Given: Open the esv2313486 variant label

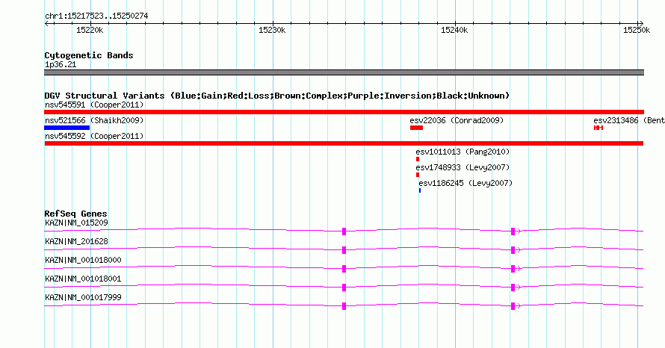Looking at the screenshot, I should coord(629,120).
